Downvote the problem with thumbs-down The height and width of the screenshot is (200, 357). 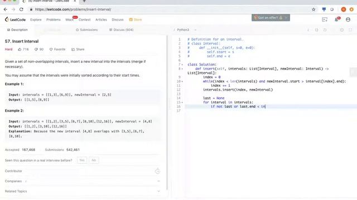pos(36,49)
